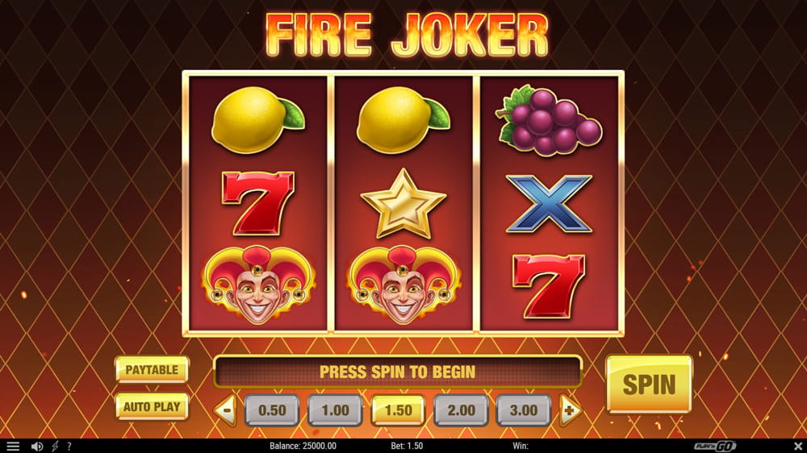Close the game with the X icon
The height and width of the screenshot is (453, 807).
(x=798, y=446)
